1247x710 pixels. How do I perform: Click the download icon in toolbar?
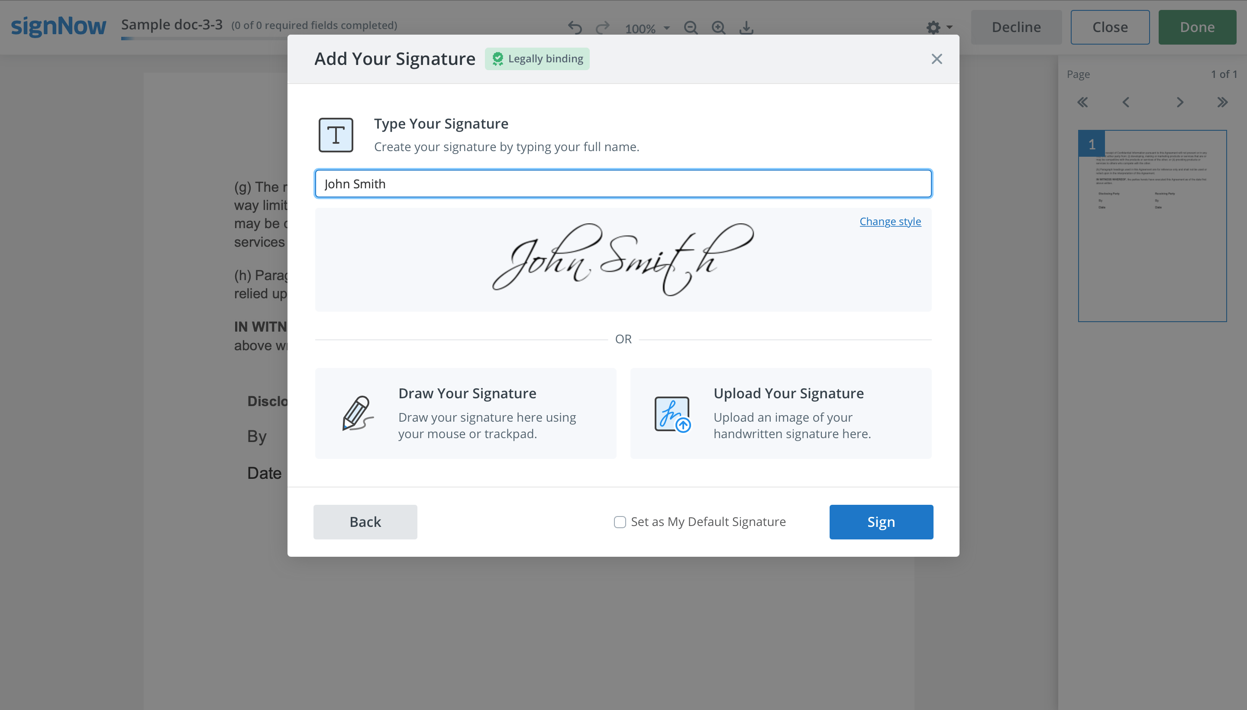[x=746, y=27]
